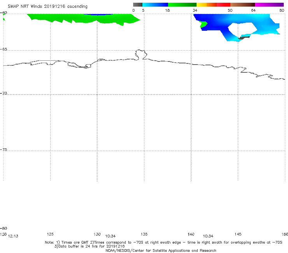The image size is (288, 253).
Task: Click the '64' label under the color scale
Action: pyautogui.click(x=253, y=10)
